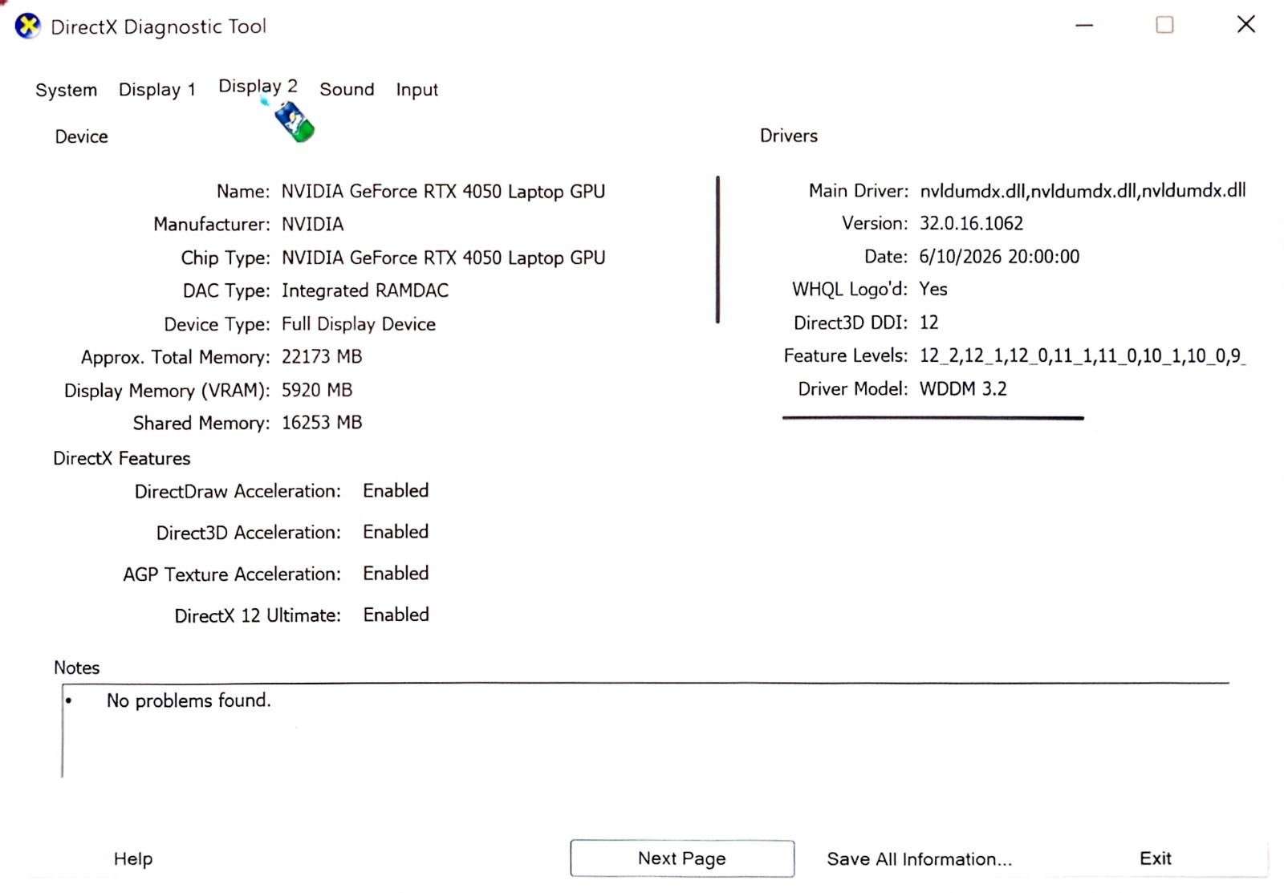Click driver date '6/10/2026 20:00:00'
Viewport: 1284px width, 893px height.
pyautogui.click(x=999, y=257)
